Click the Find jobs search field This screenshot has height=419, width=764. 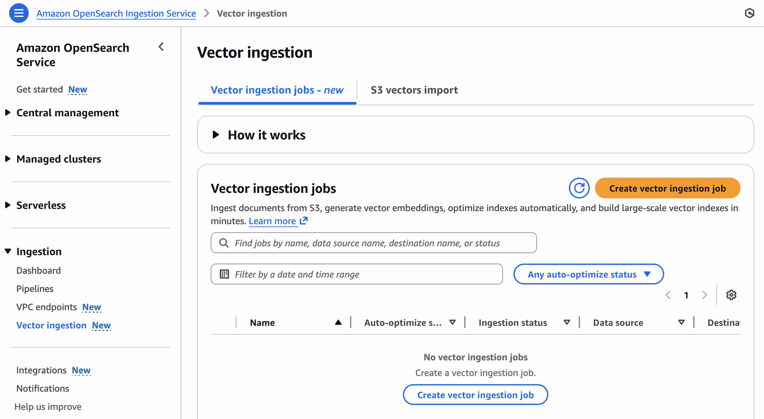[374, 243]
